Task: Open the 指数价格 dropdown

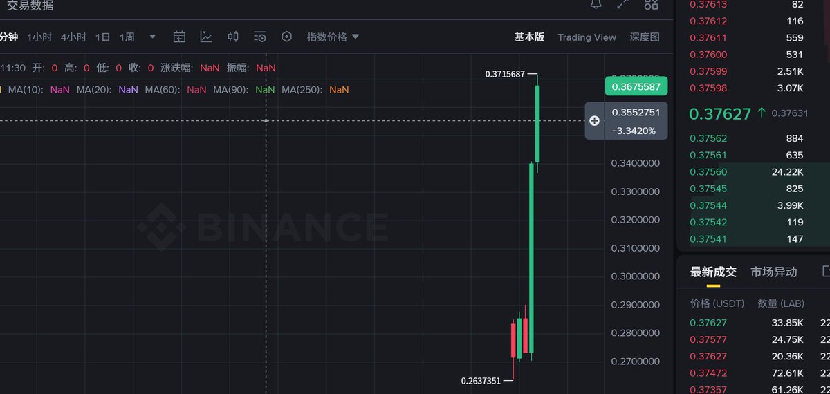Action: click(x=333, y=37)
